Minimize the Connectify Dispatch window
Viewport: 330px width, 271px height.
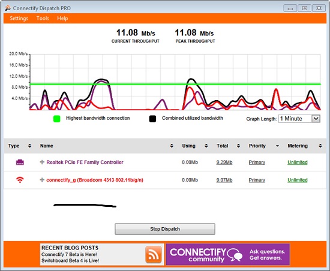coord(290,8)
